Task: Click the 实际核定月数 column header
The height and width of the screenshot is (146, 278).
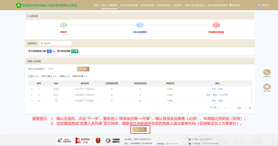Action: coord(140,83)
